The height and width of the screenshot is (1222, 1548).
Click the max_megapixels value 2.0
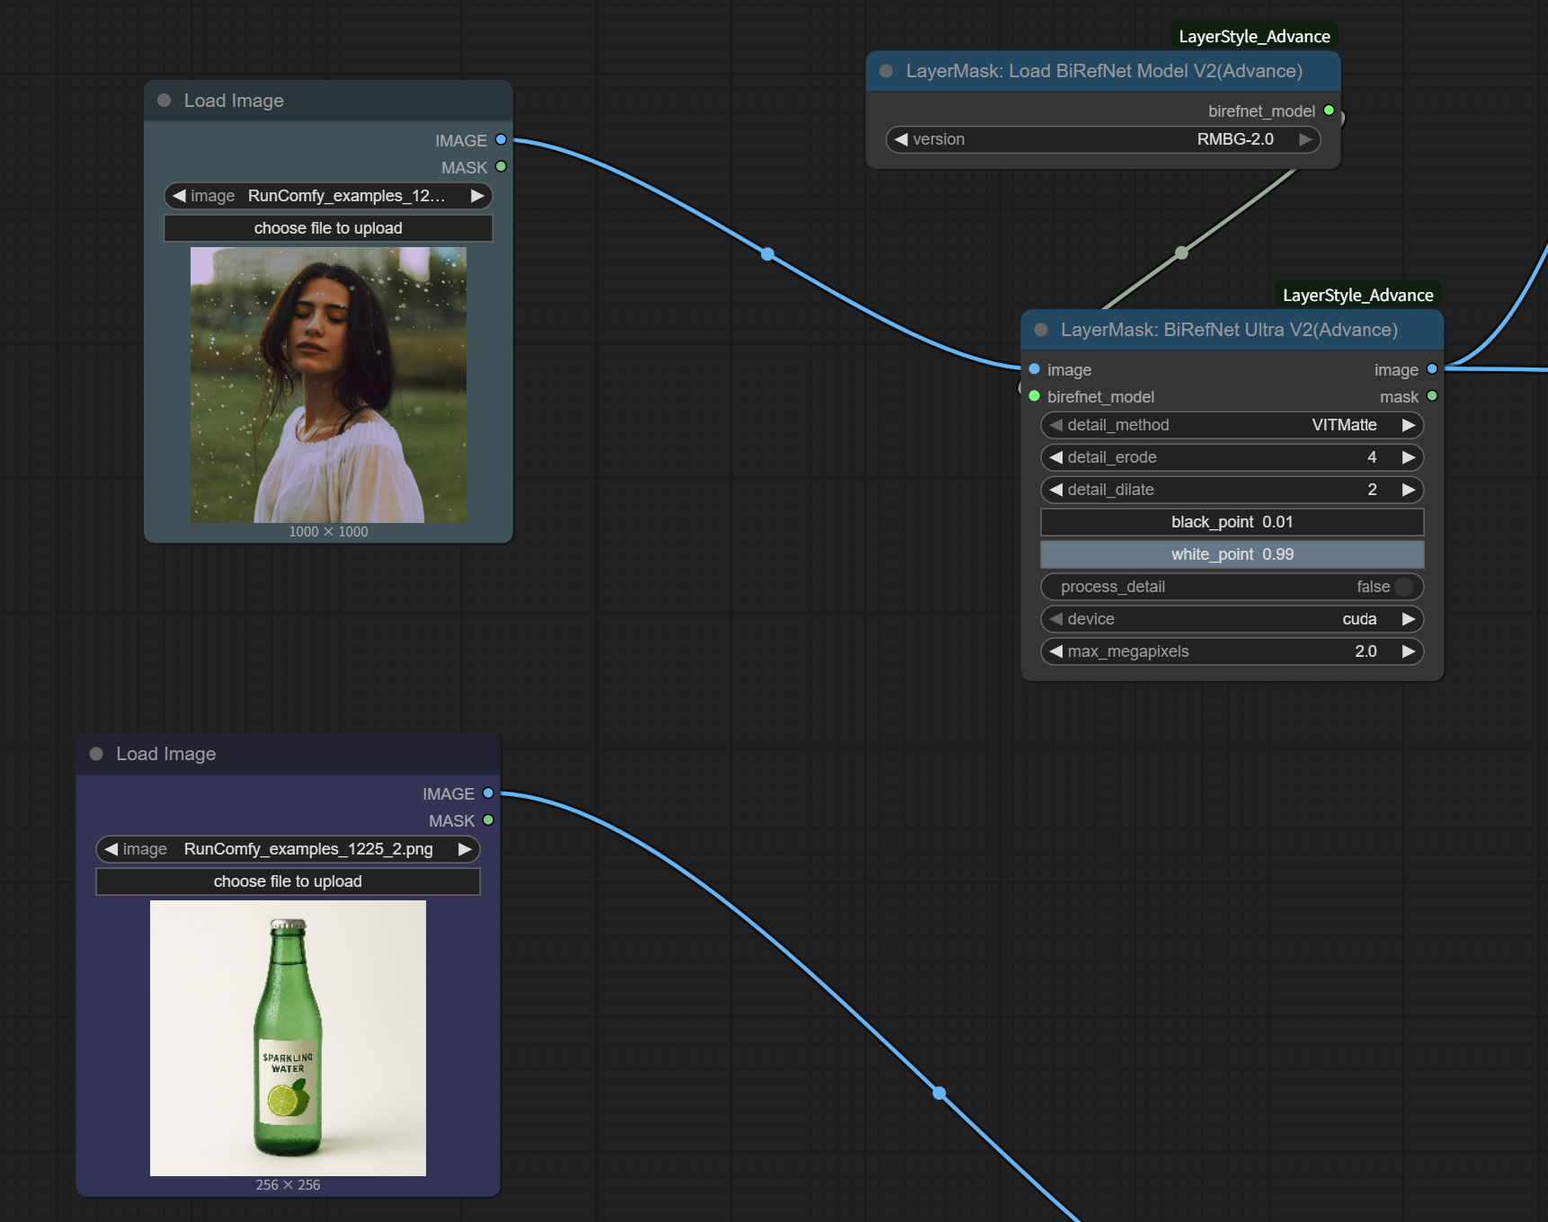pyautogui.click(x=1366, y=651)
